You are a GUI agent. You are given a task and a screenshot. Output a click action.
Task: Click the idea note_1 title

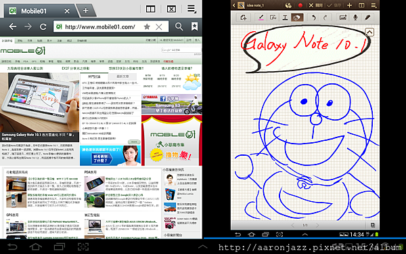point(255,5)
